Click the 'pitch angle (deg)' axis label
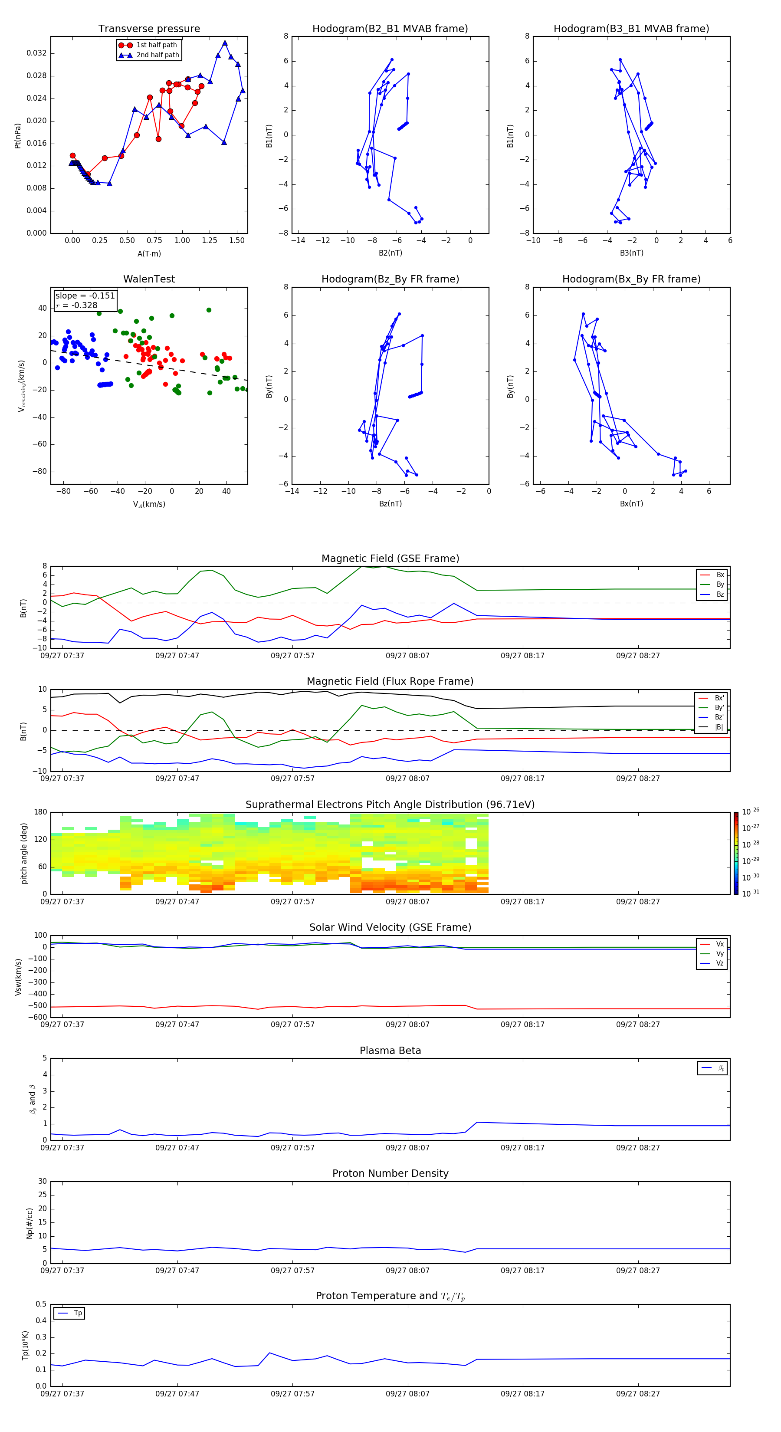The width and height of the screenshot is (781, 1432). [24, 853]
